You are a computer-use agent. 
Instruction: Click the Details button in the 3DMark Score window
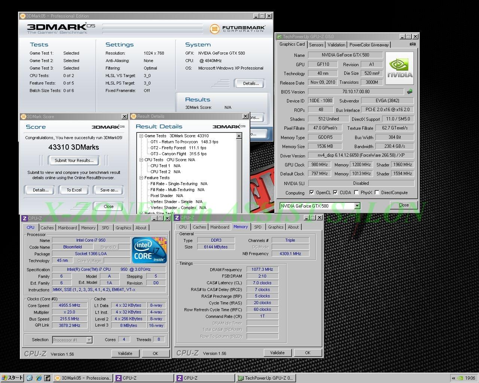[x=40, y=190]
